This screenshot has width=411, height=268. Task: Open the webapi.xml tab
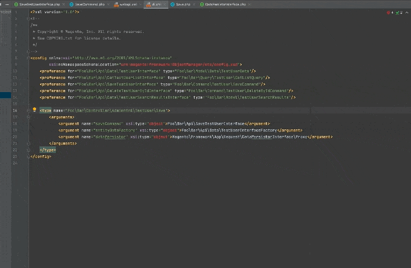129,4
